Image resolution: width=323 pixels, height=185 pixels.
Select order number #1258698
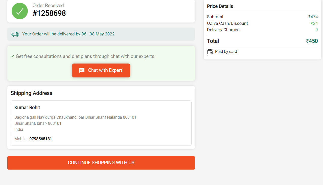(49, 13)
